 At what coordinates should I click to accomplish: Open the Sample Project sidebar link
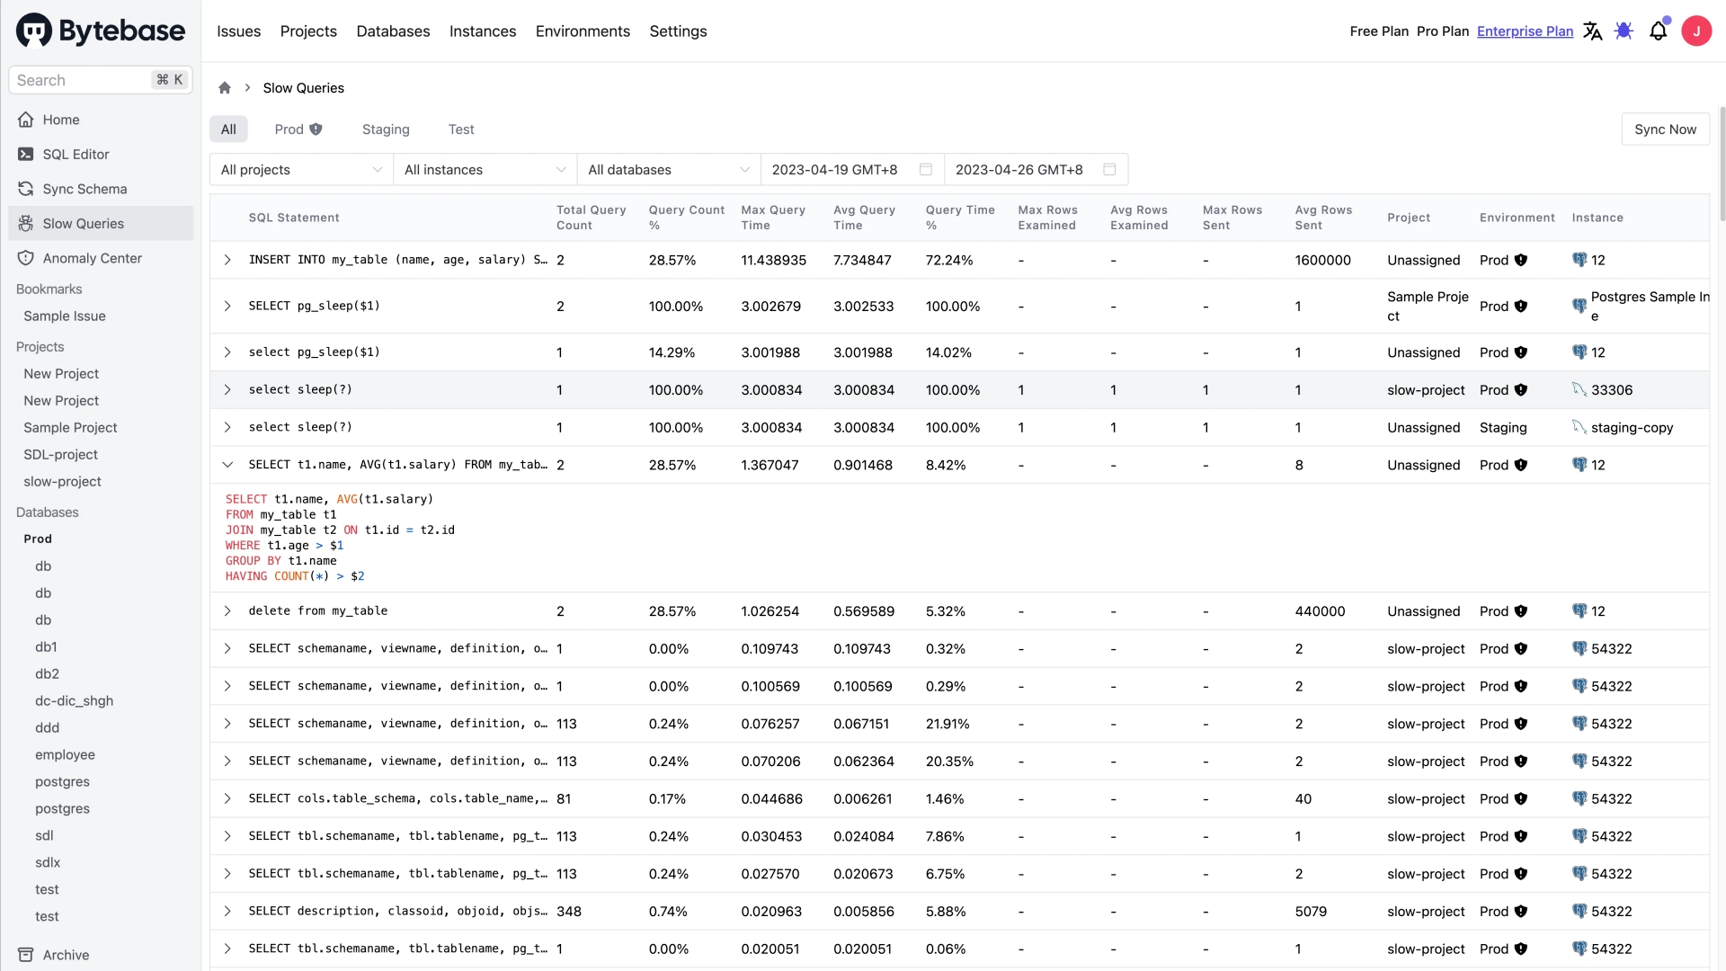pyautogui.click(x=70, y=428)
